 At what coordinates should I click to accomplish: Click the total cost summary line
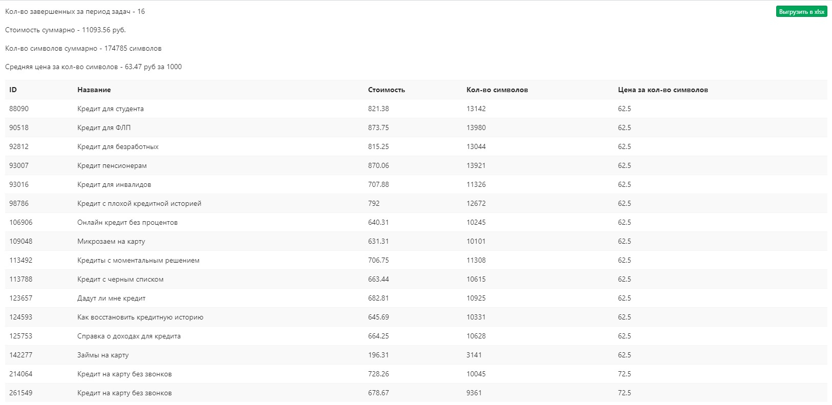pos(66,30)
